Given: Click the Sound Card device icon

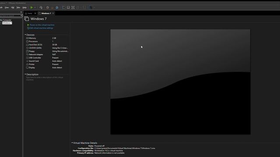Looking at the screenshot, I should click(x=27, y=61).
